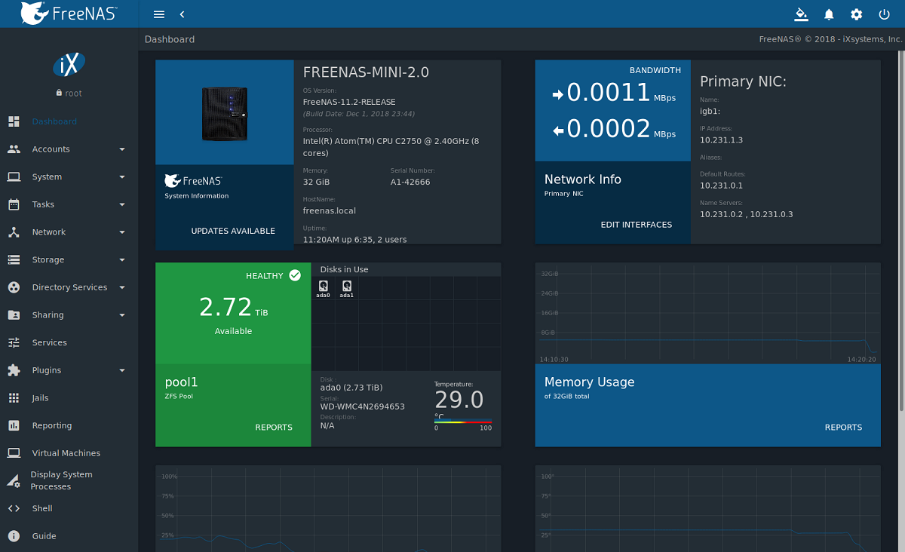The width and height of the screenshot is (905, 552).
Task: Expand the System menu arrow
Action: (x=122, y=177)
